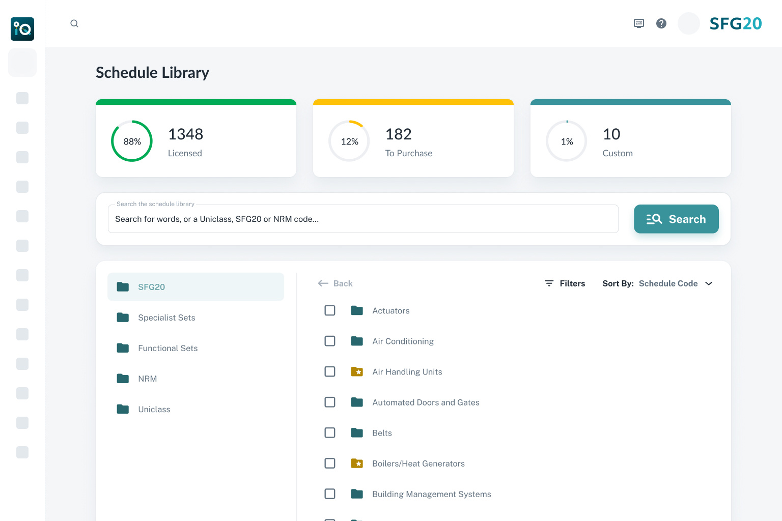The height and width of the screenshot is (521, 782).
Task: Tick the Automated Doors and Gates checkbox
Action: [330, 402]
